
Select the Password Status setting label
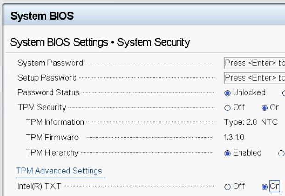click(x=48, y=92)
